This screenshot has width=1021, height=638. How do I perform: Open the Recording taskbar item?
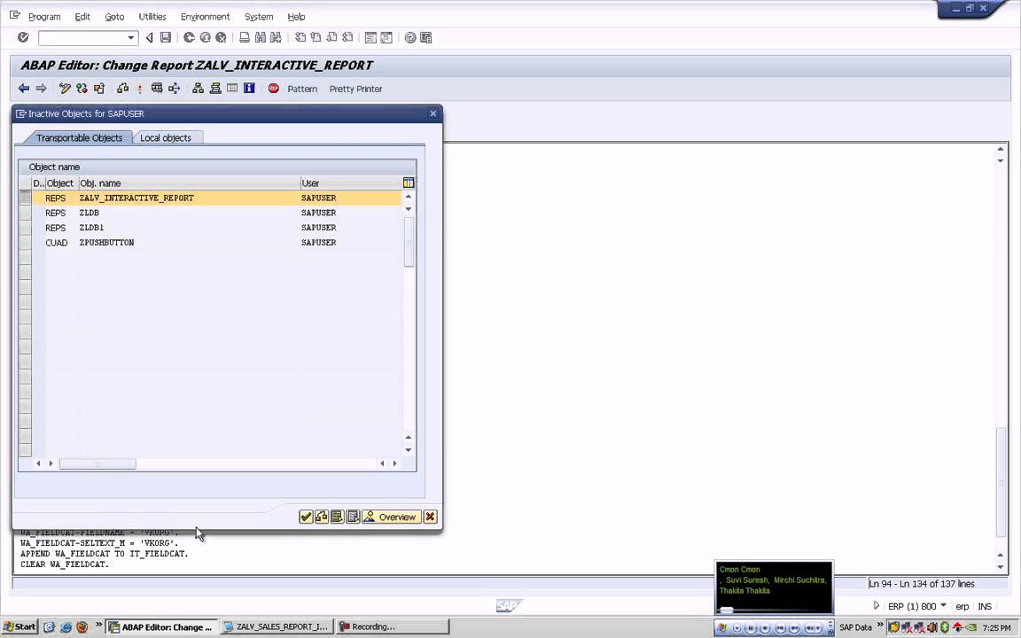point(392,627)
